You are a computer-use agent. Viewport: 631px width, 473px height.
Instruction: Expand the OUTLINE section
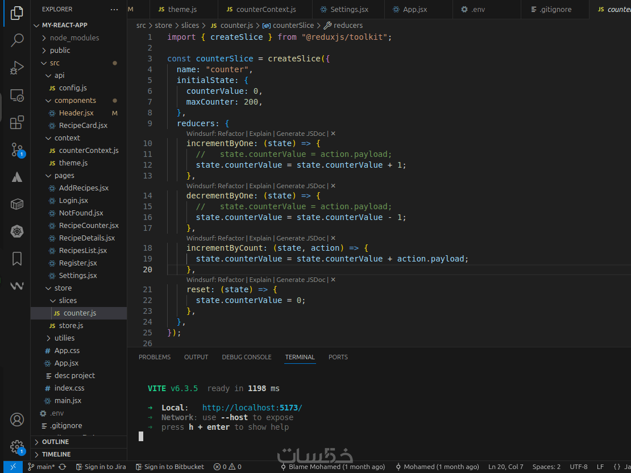pyautogui.click(x=55, y=442)
